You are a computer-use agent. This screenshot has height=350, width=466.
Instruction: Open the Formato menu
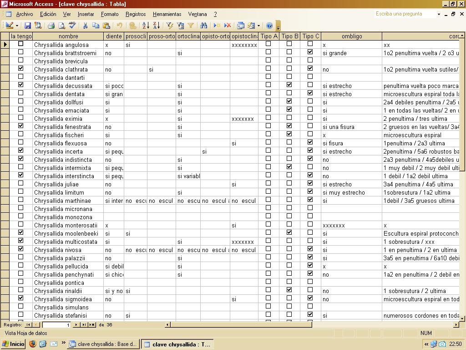pyautogui.click(x=110, y=14)
